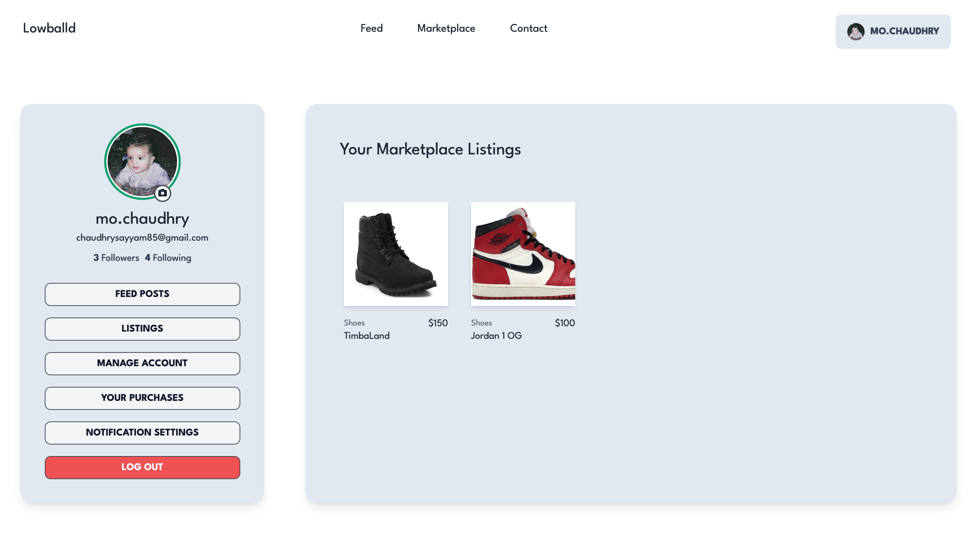This screenshot has width=977, height=547.
Task: Open the MO.CHAUDHRY account button
Action: click(x=904, y=31)
